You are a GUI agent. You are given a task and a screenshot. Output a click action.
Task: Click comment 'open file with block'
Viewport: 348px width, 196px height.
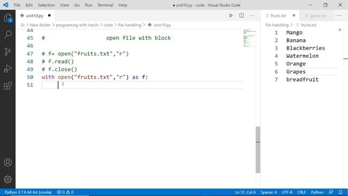click(x=139, y=38)
